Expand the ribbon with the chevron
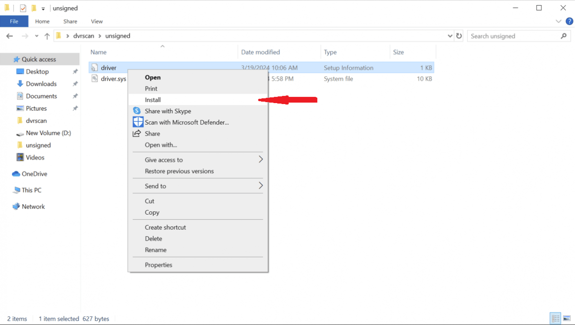 click(558, 21)
